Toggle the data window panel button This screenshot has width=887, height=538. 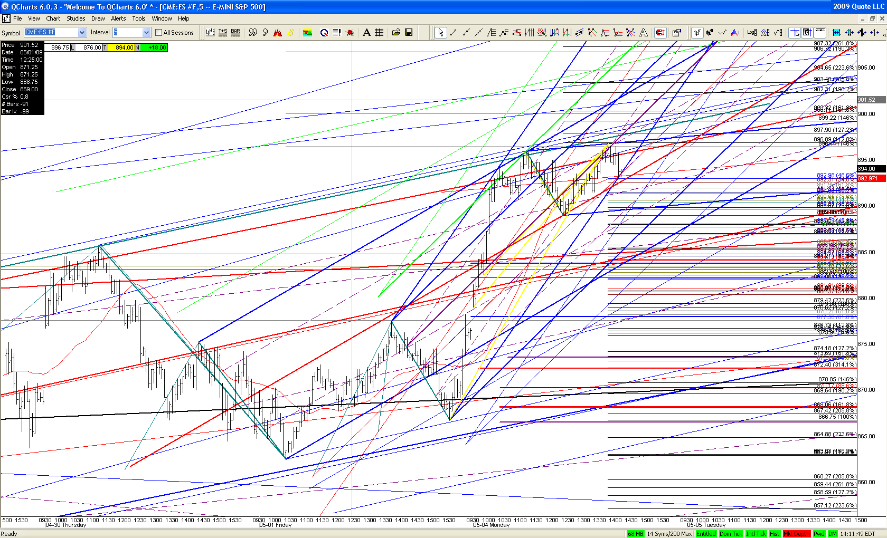(x=807, y=33)
